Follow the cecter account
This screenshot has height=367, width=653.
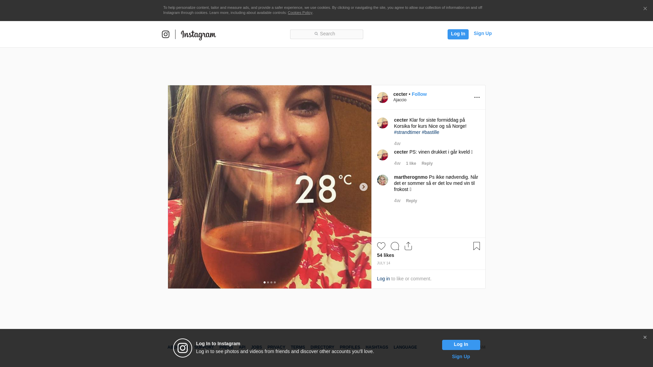tap(419, 94)
